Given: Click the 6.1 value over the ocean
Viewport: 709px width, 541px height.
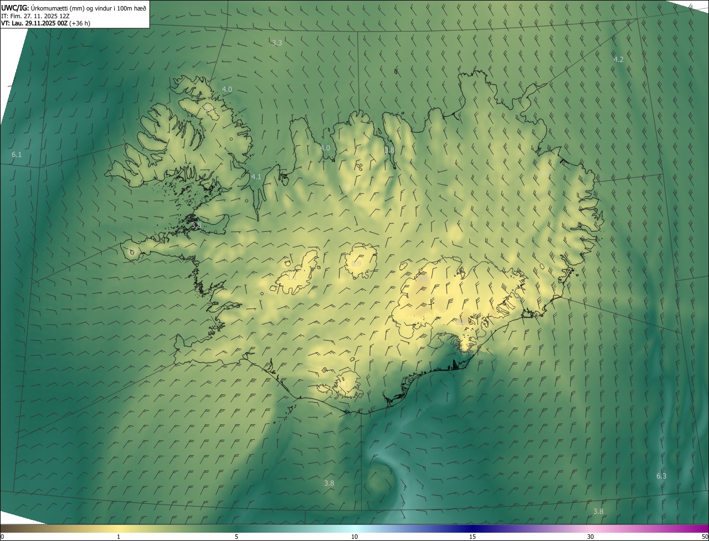Looking at the screenshot, I should click(17, 154).
